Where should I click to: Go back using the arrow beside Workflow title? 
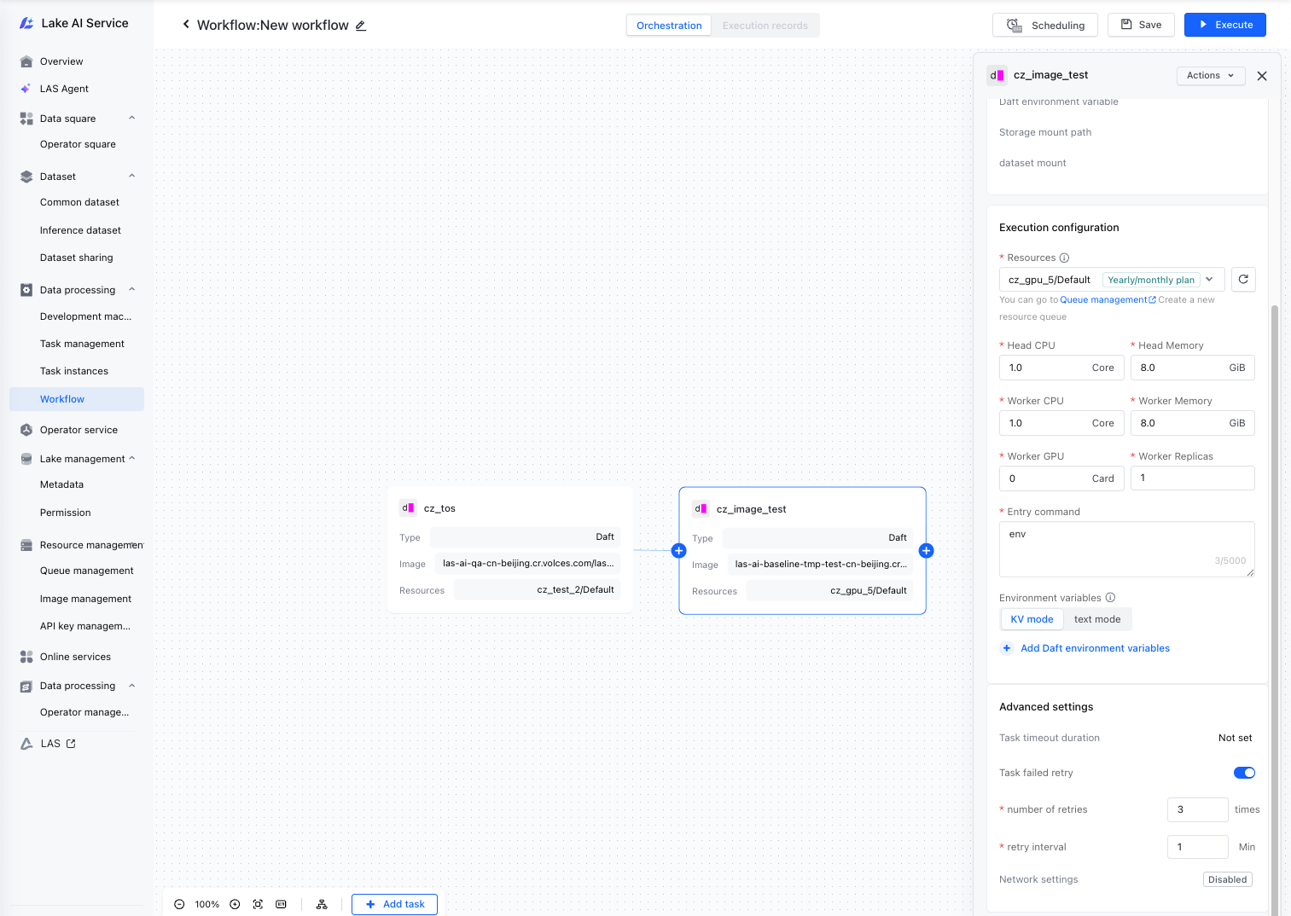click(x=186, y=25)
